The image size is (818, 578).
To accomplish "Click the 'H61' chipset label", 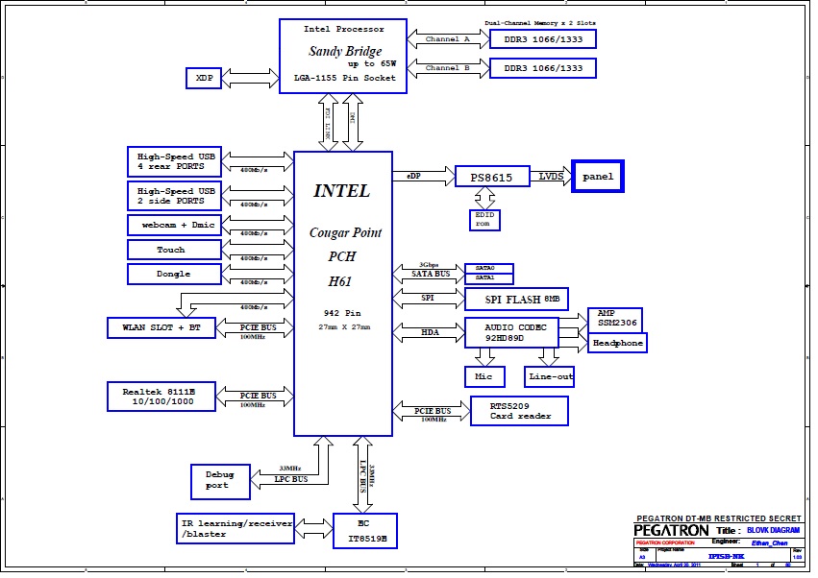I will (340, 281).
